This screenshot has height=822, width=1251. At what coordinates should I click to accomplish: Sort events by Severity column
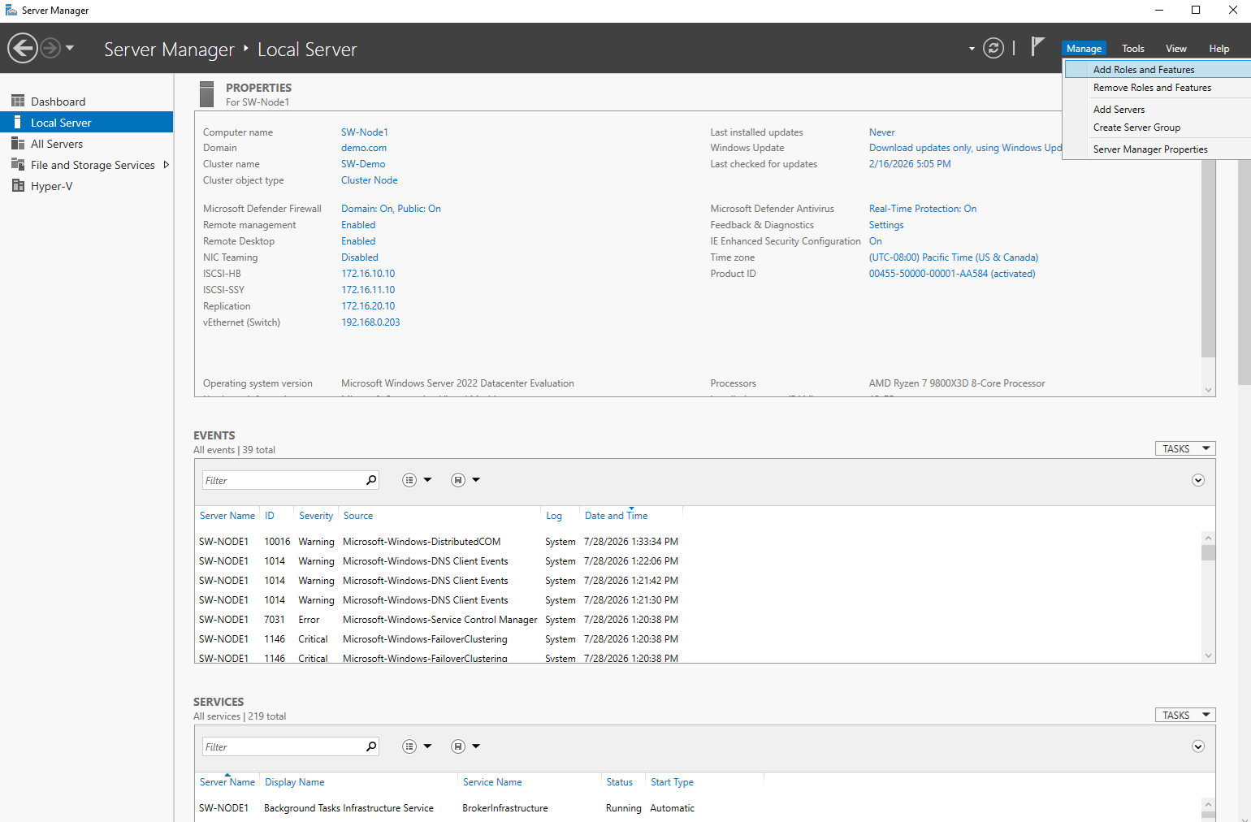pos(316,516)
